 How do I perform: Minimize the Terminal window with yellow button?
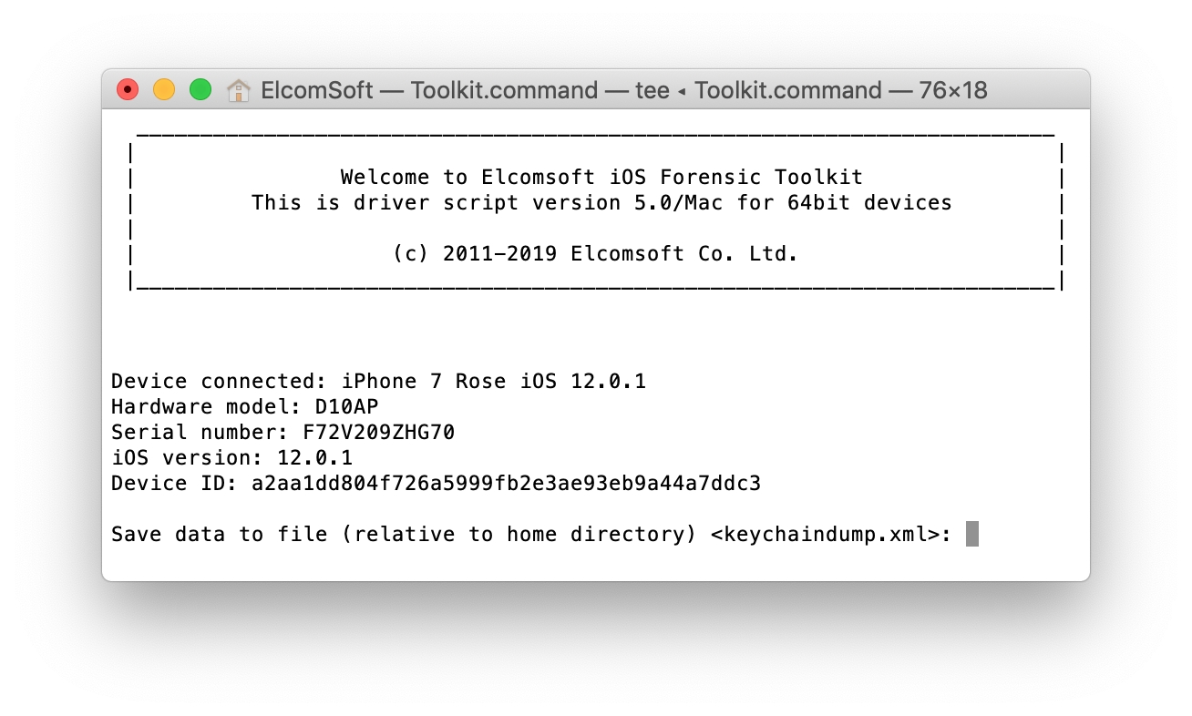(x=164, y=90)
